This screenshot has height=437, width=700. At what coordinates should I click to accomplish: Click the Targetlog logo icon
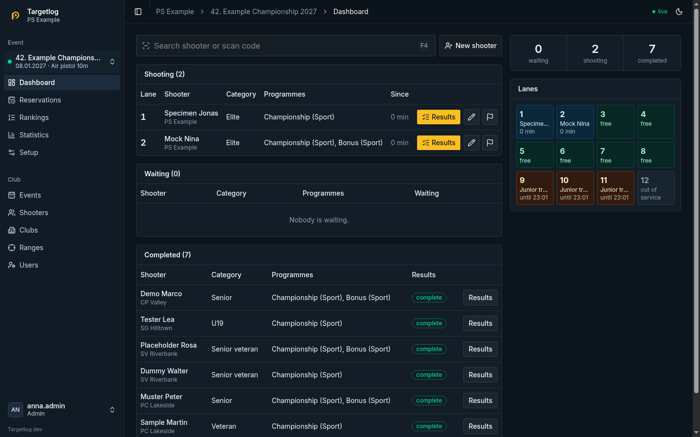click(x=16, y=16)
